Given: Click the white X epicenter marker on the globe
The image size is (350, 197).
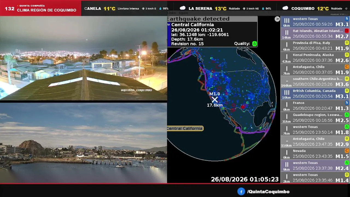Looking at the screenshot, I should [215, 100].
